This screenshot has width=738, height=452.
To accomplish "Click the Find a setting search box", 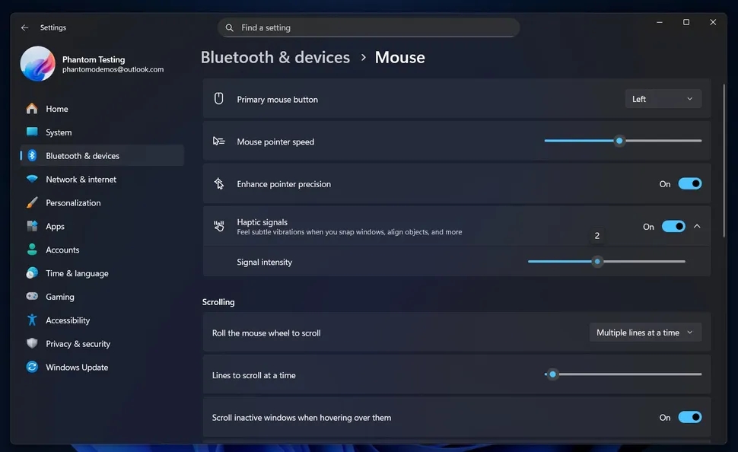I will [369, 27].
